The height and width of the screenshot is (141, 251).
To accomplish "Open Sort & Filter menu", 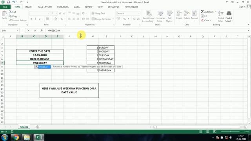I will [x=221, y=16].
